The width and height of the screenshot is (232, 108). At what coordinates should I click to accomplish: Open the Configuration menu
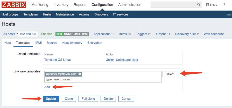click(102, 5)
